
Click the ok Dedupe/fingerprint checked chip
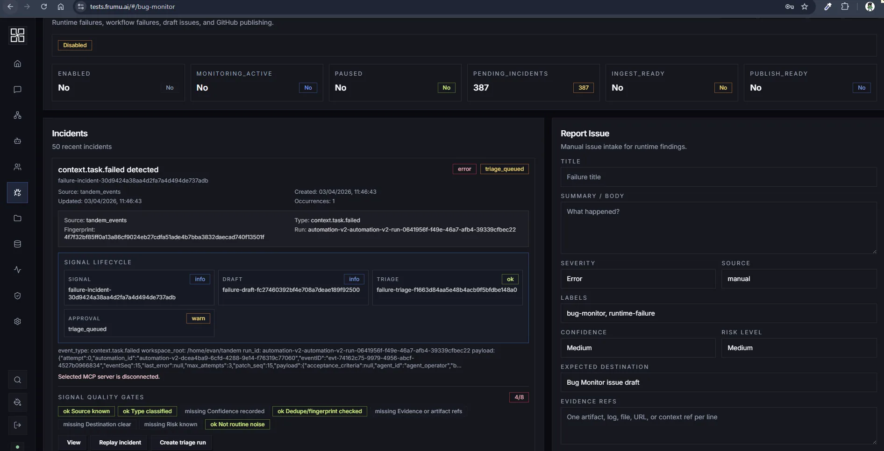320,411
